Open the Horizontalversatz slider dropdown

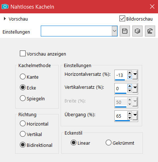(x=135, y=75)
